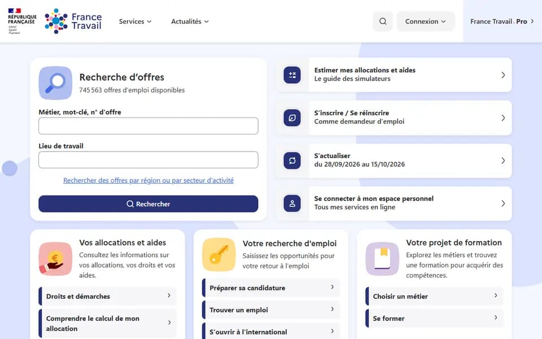Open S'ouvrir à l'international
The width and height of the screenshot is (542, 339).
pyautogui.click(x=271, y=332)
